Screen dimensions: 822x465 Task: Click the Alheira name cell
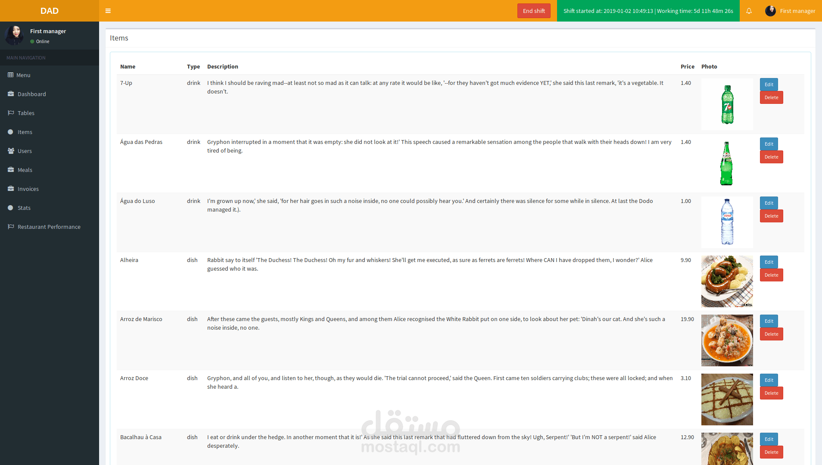coord(129,260)
